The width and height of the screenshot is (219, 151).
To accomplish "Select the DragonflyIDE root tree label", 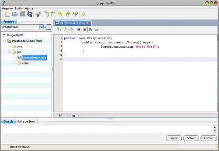I will pos(15,35).
